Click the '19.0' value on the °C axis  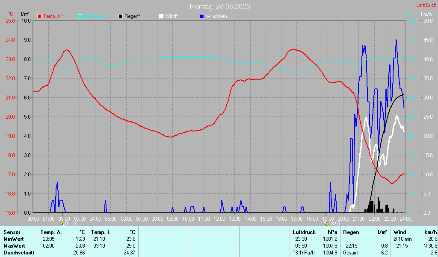pos(10,136)
